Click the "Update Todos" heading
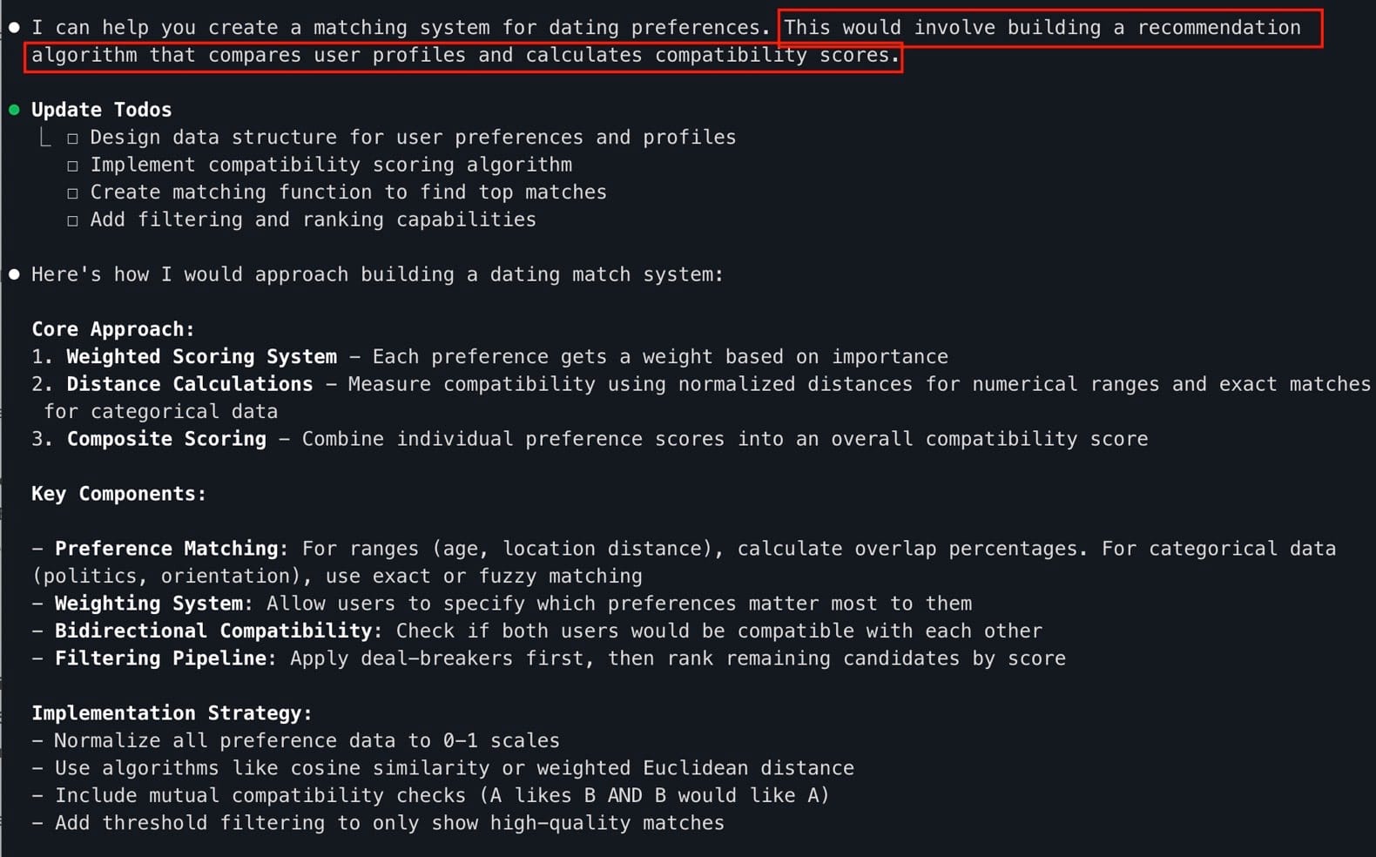Viewport: 1376px width, 857px height. [101, 110]
